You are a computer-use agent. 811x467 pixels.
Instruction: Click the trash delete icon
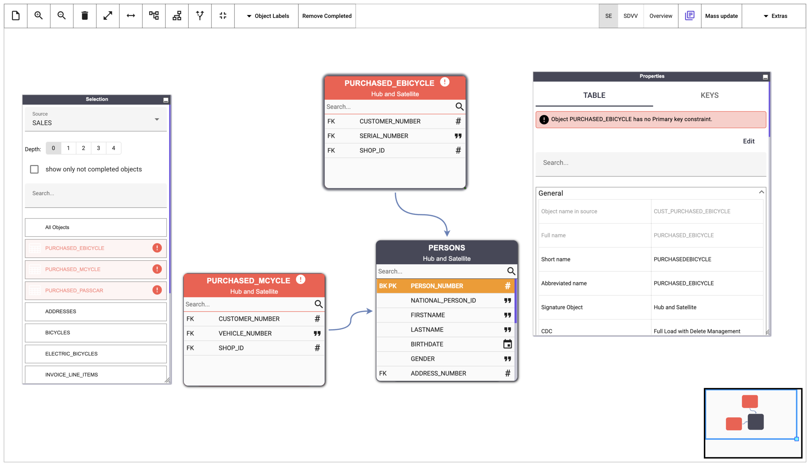tap(85, 16)
